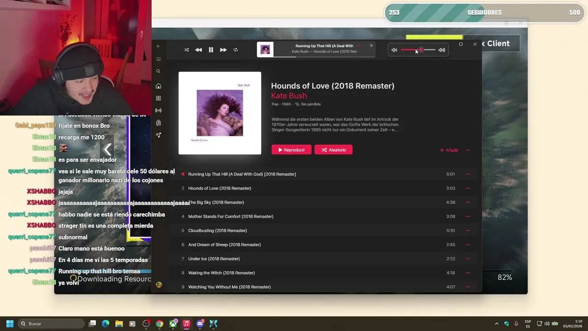
Task: Open options for Under Ice row
Action: (468, 259)
